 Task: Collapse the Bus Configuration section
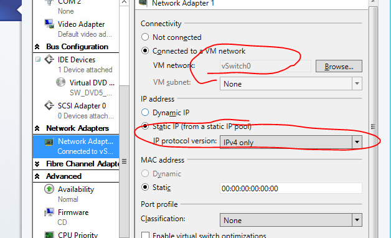pyautogui.click(x=37, y=47)
